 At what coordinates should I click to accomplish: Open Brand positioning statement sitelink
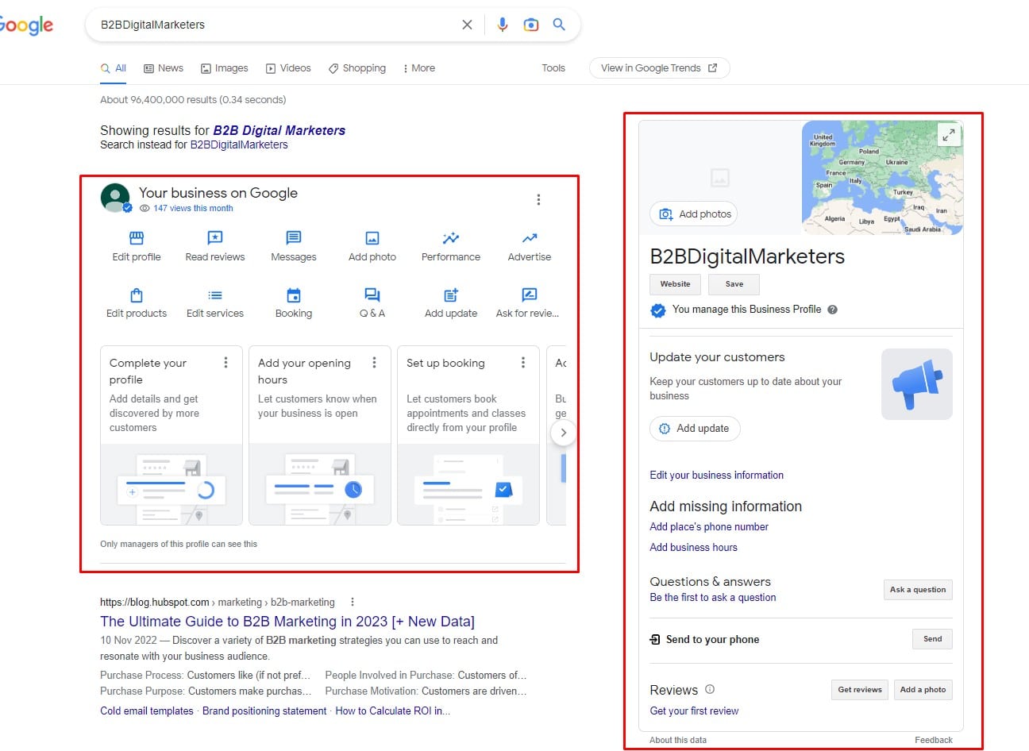pos(264,711)
